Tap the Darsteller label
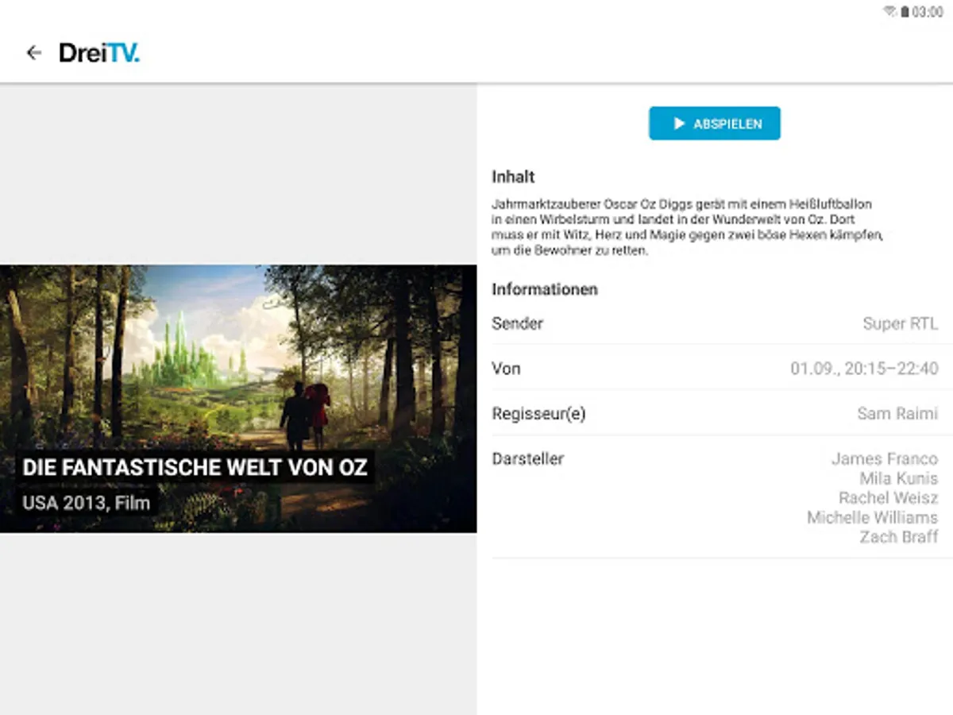 pyautogui.click(x=527, y=458)
